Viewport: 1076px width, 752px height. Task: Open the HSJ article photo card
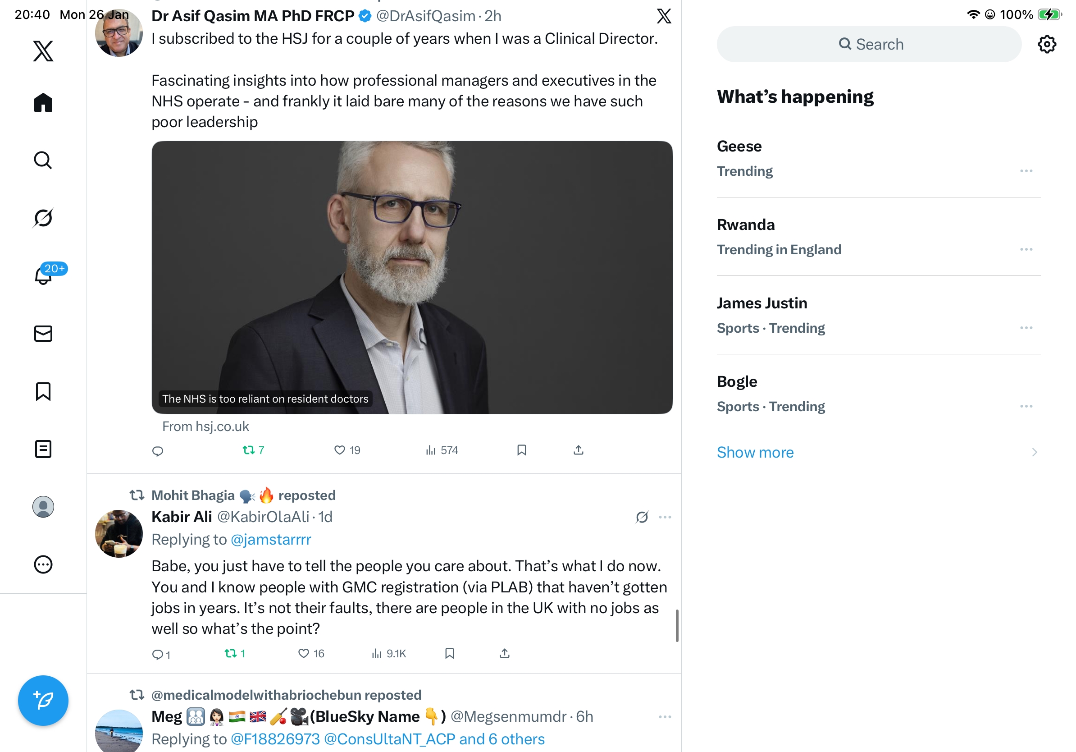click(411, 277)
